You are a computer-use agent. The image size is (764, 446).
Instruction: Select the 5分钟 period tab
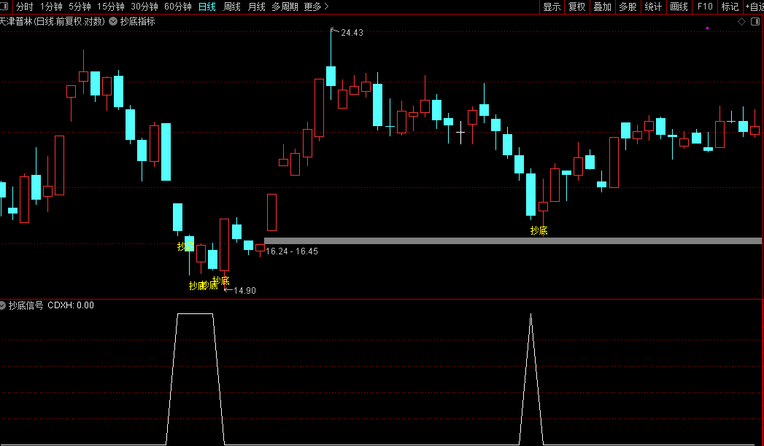[x=80, y=7]
